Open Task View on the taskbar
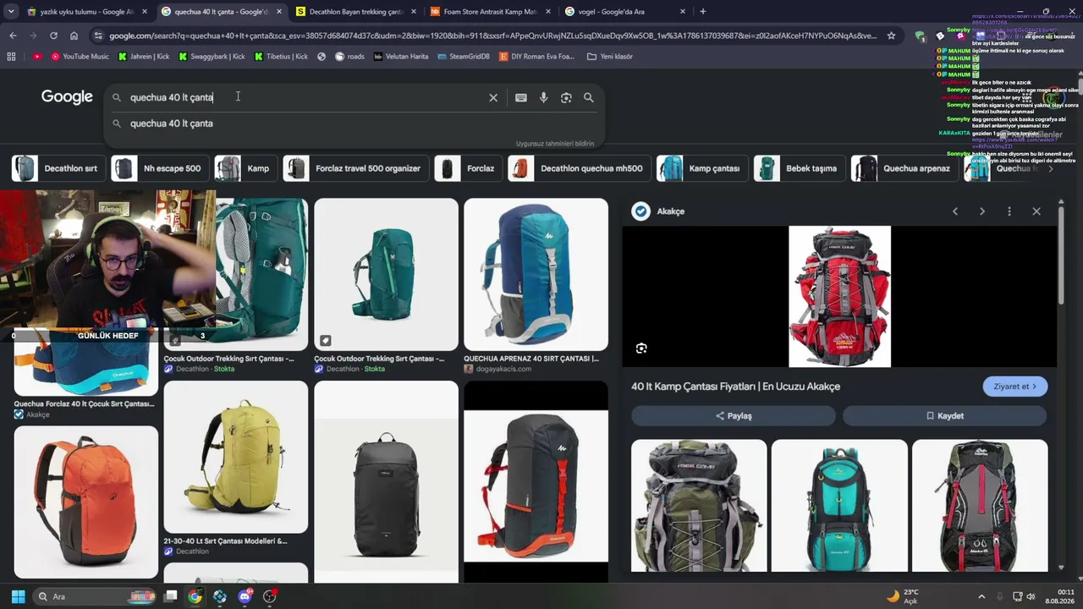1083x609 pixels. (170, 596)
